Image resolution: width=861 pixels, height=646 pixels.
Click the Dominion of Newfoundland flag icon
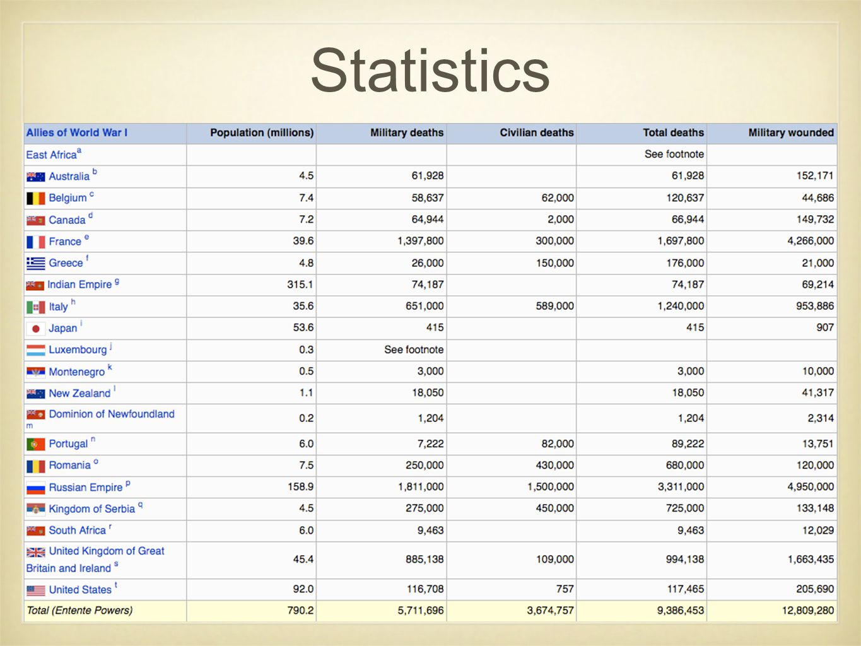click(35, 414)
